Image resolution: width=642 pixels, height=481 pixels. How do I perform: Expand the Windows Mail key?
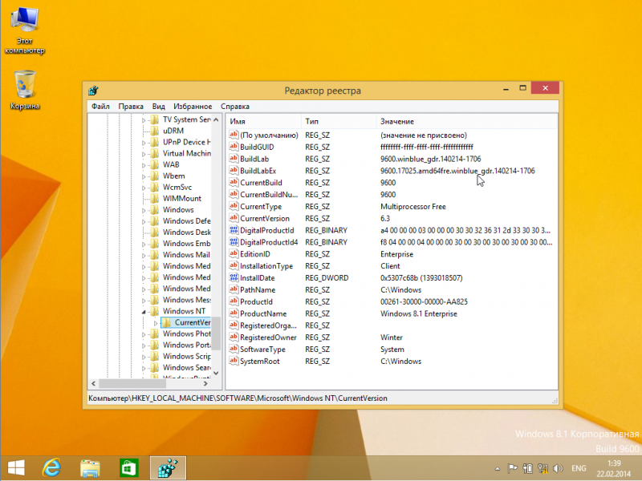click(x=144, y=256)
